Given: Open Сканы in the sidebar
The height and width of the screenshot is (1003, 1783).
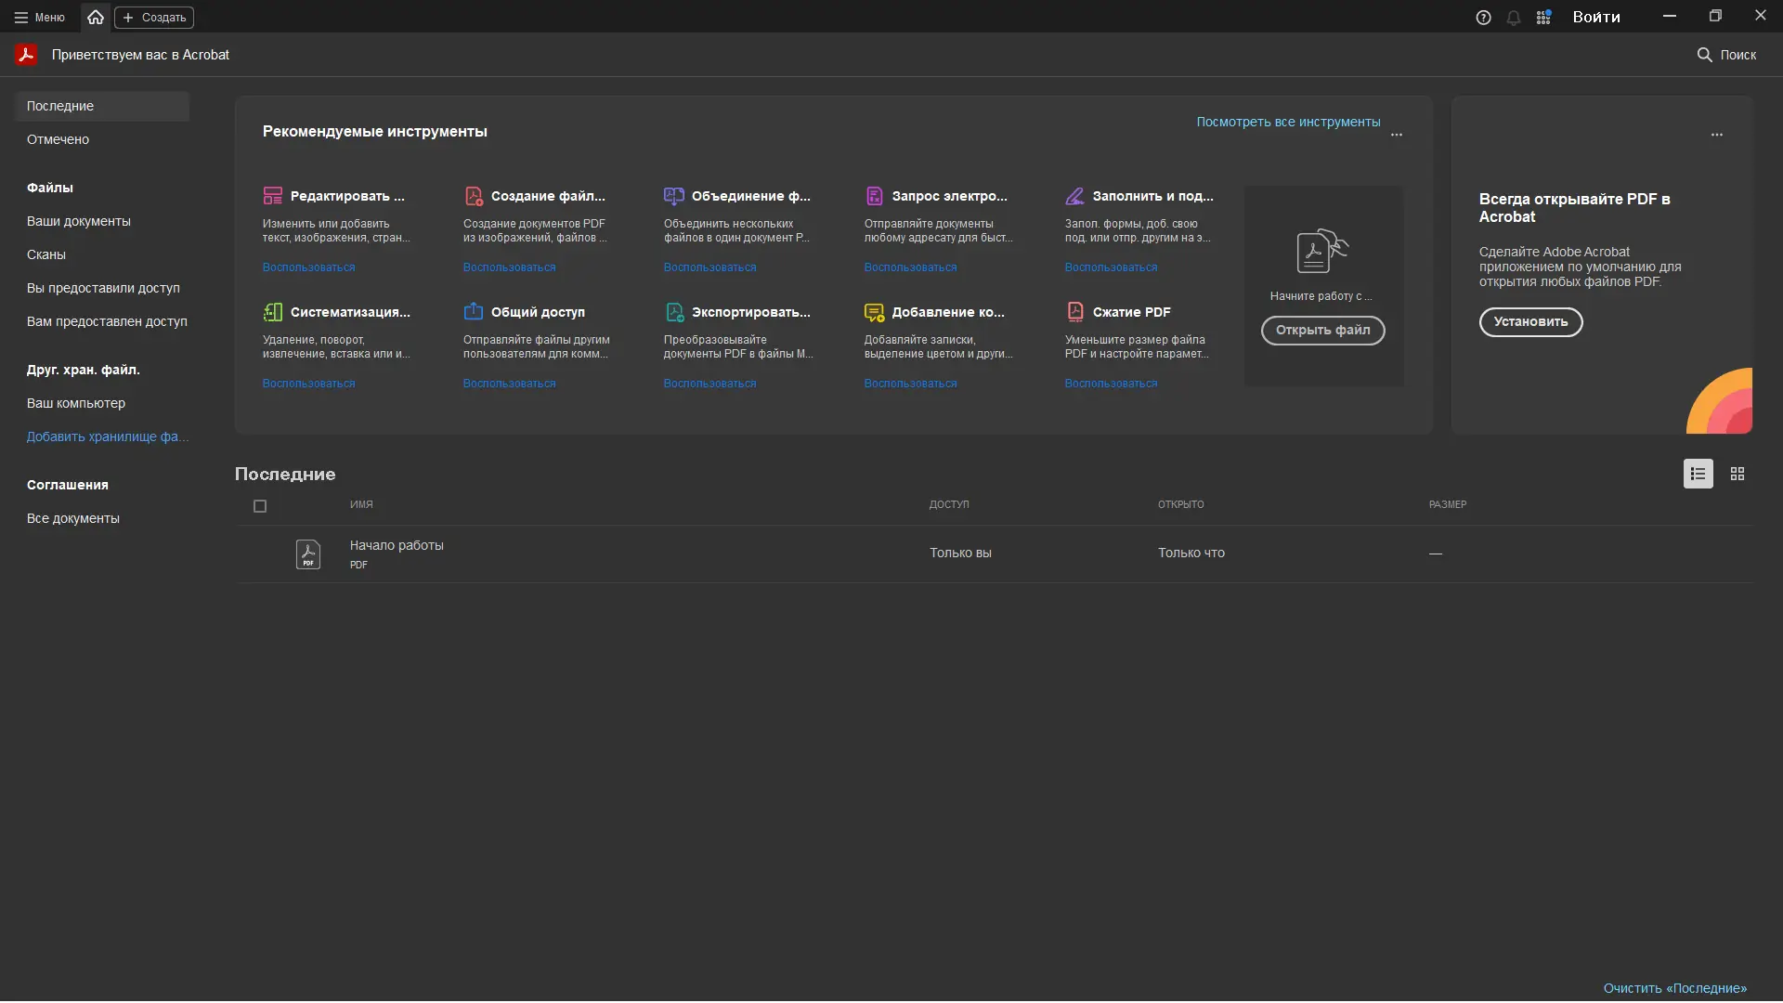Looking at the screenshot, I should click(x=47, y=254).
